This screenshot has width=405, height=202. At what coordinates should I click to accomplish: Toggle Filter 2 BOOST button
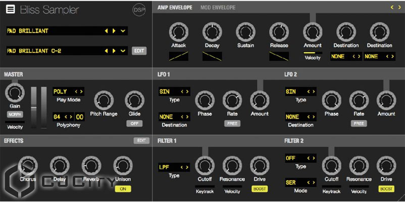(x=386, y=189)
